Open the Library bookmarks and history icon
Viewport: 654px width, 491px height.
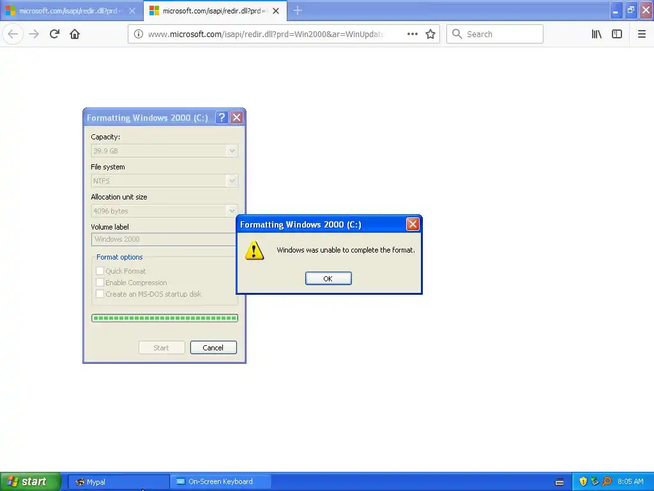pyautogui.click(x=597, y=34)
